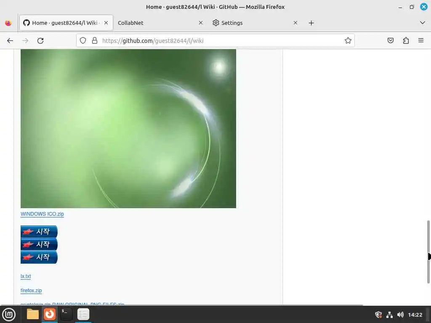The image size is (431, 323).
Task: Open the security shield tray icon
Action: (x=378, y=315)
